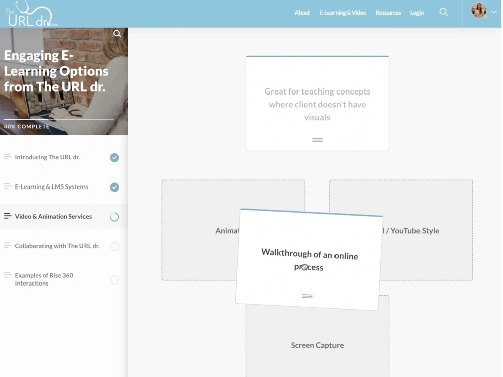Open the sidebar course search icon
Screen dimensions: 503x377
[x=117, y=33]
